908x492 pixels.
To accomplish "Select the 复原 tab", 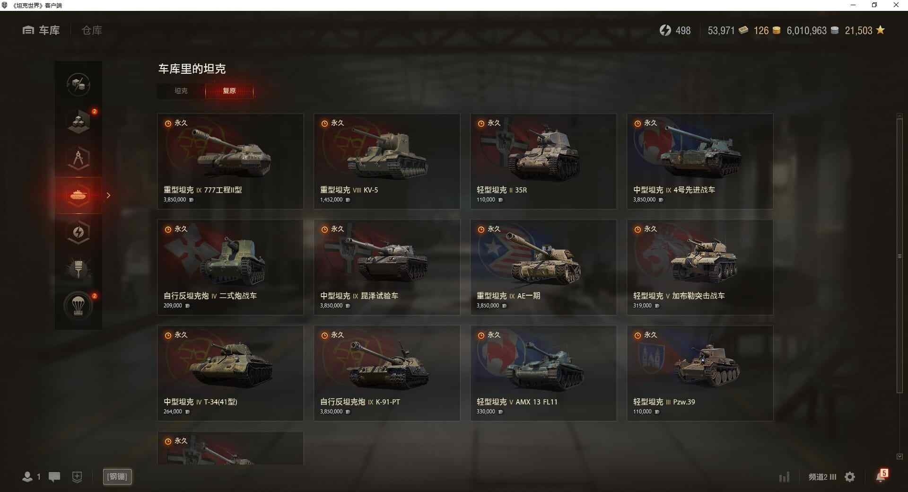I will point(229,91).
